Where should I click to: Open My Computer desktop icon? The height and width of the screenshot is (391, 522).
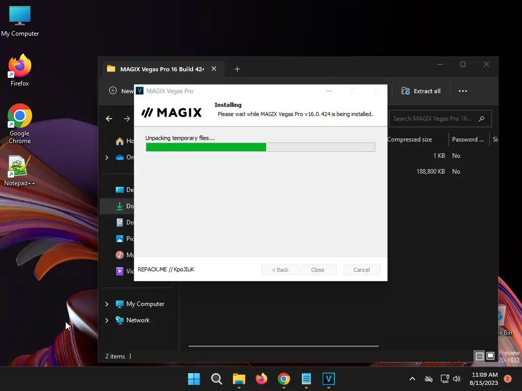click(20, 21)
